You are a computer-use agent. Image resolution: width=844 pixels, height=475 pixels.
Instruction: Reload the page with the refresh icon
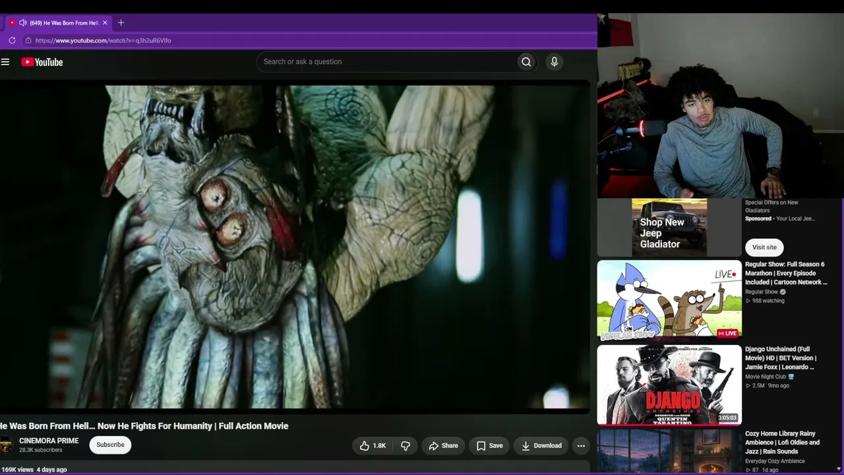pos(12,40)
